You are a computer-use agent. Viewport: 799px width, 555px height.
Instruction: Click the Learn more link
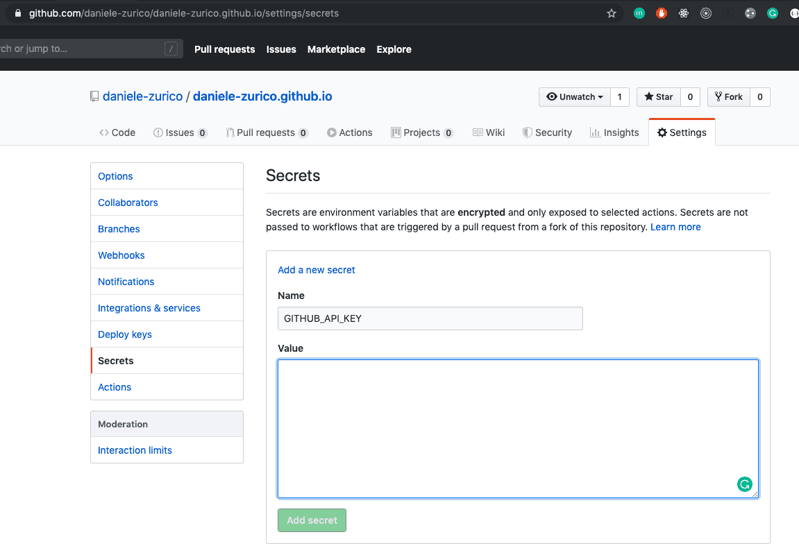[675, 227]
